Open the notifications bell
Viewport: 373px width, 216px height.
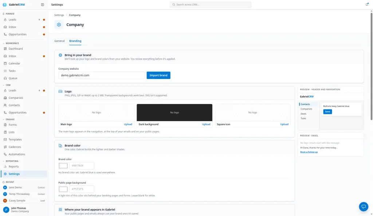[367, 4]
